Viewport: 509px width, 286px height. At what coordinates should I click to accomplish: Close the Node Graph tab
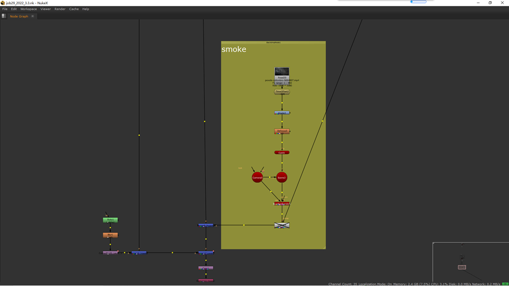[32, 16]
